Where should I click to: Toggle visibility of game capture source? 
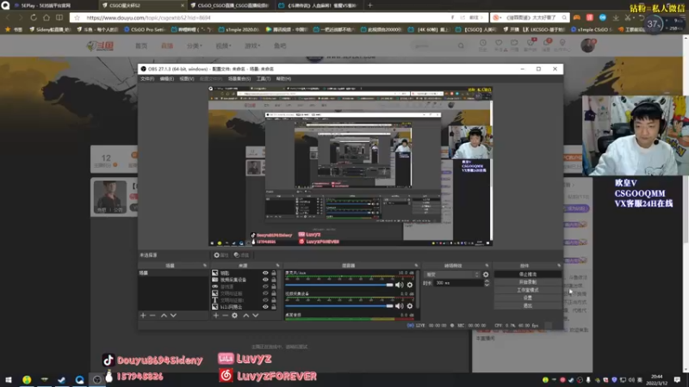click(x=265, y=286)
